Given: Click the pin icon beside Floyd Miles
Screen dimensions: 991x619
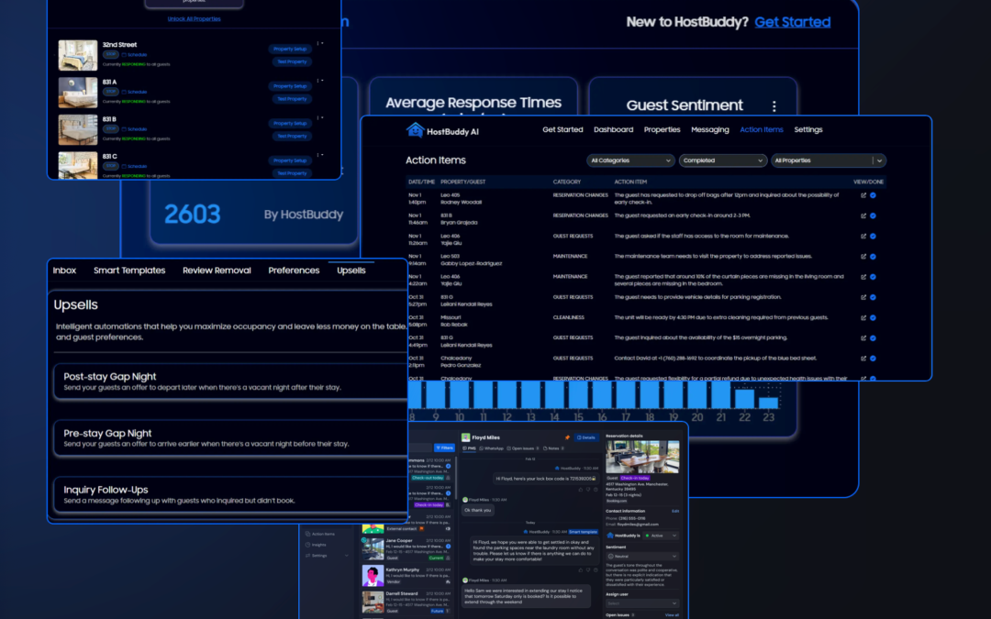Looking at the screenshot, I should (x=568, y=437).
